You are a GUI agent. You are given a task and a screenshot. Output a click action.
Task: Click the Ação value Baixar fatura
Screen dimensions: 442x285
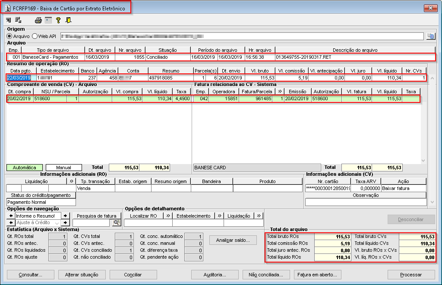tap(404, 188)
